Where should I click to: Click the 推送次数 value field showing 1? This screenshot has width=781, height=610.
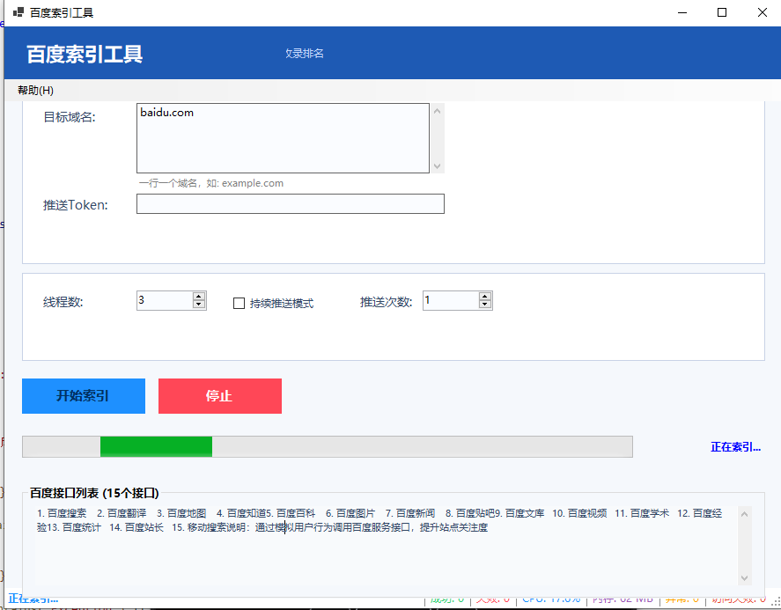click(451, 300)
